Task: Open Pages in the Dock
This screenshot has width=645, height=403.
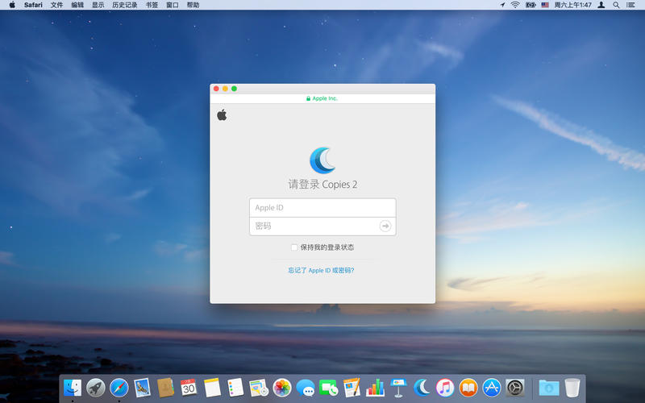Action: 352,388
